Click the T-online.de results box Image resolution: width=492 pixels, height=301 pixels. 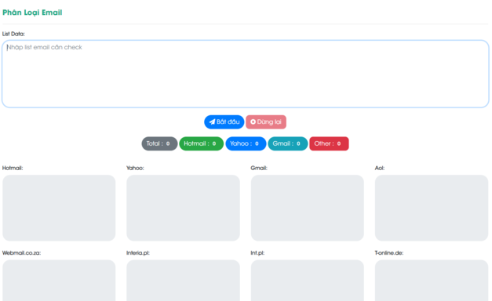[x=432, y=281]
